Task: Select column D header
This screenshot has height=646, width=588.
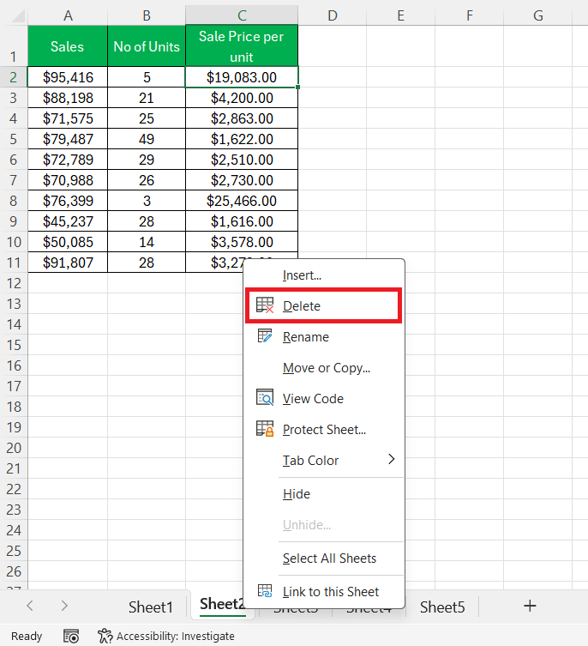Action: 333,15
